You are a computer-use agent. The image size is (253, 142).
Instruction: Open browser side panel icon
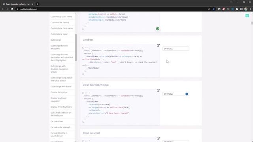[x=242, y=9]
